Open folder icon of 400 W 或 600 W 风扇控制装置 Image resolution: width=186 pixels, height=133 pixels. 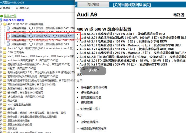(x=5, y=24)
